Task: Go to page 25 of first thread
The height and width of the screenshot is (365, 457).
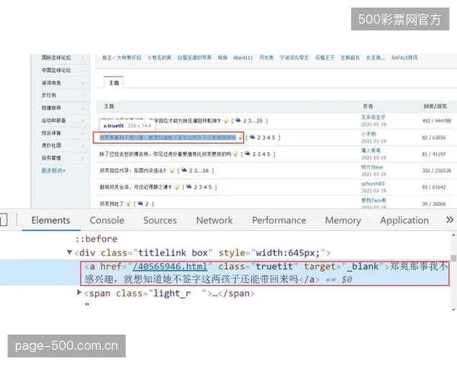Action: click(260, 121)
